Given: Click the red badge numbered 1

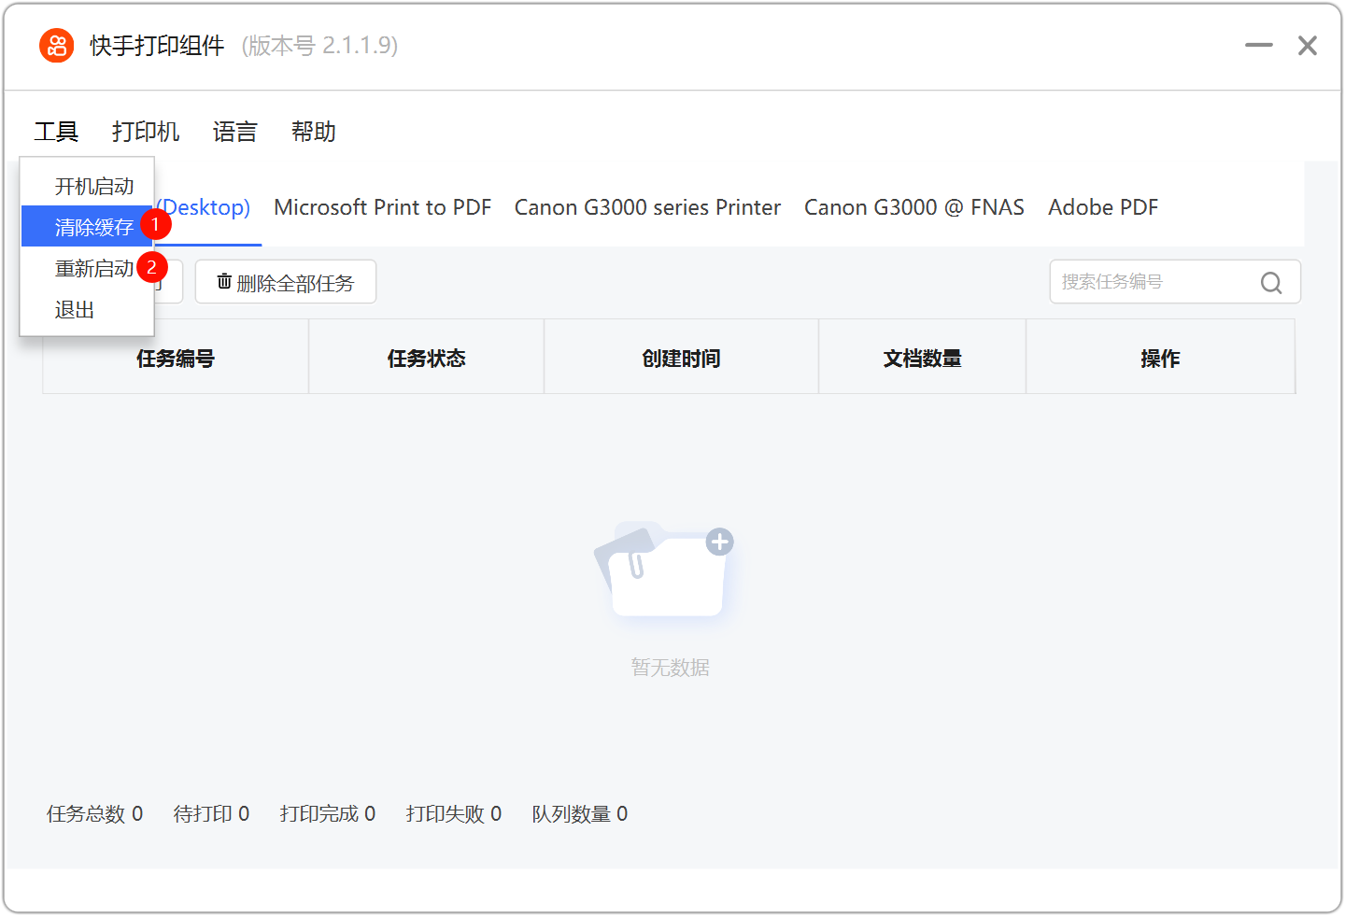Looking at the screenshot, I should pyautogui.click(x=156, y=225).
